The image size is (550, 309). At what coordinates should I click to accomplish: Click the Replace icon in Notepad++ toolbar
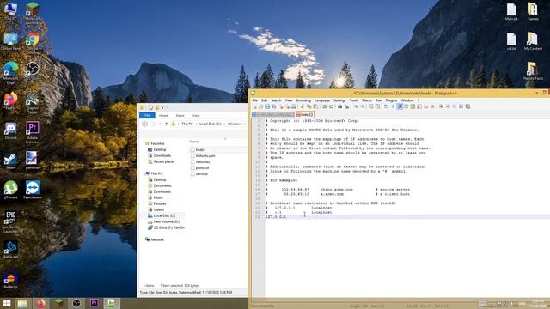(x=347, y=106)
